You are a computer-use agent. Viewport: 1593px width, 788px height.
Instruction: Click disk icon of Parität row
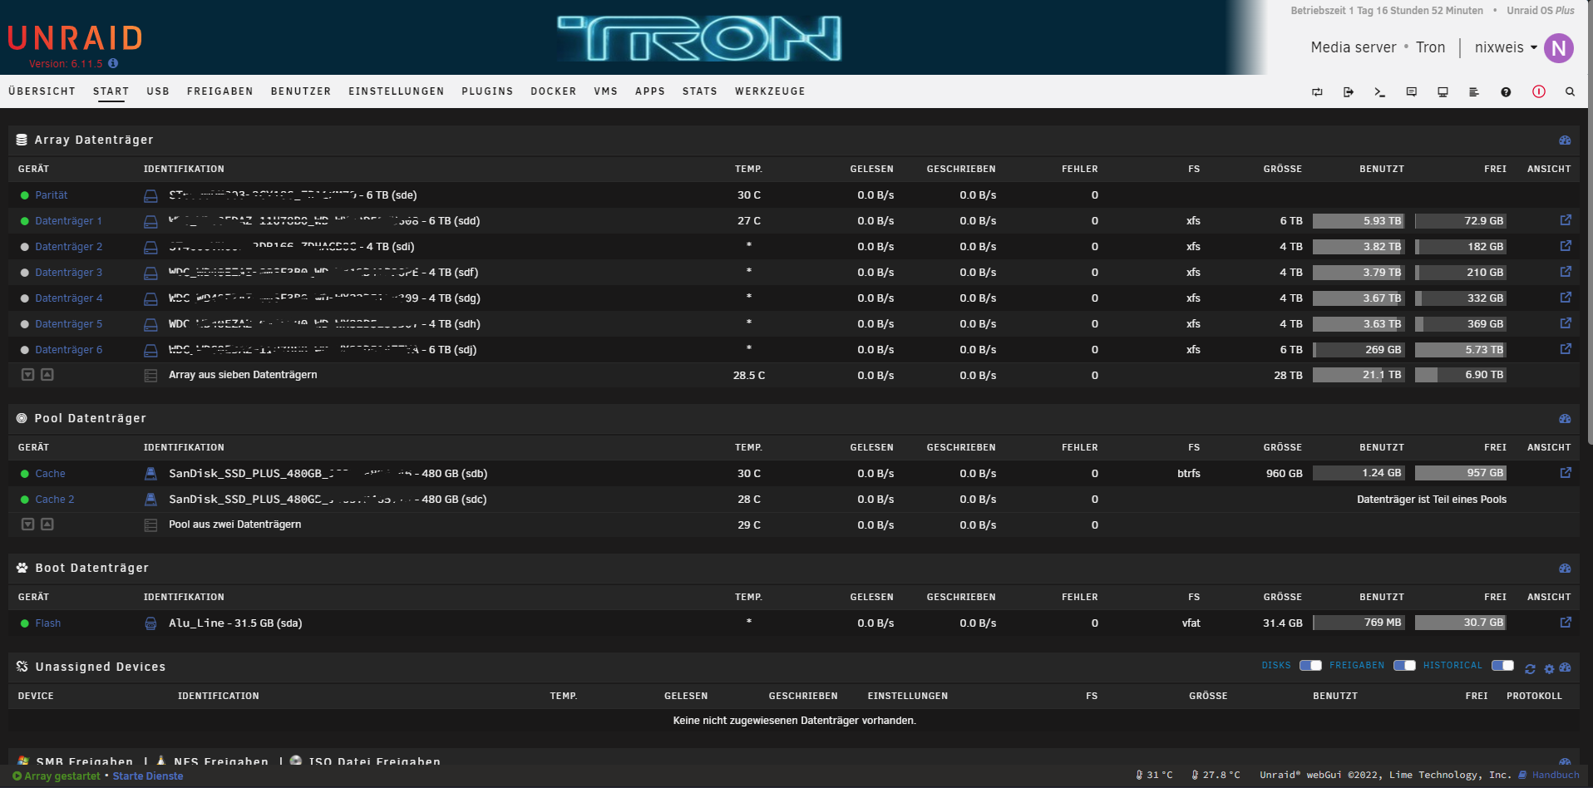click(x=150, y=195)
